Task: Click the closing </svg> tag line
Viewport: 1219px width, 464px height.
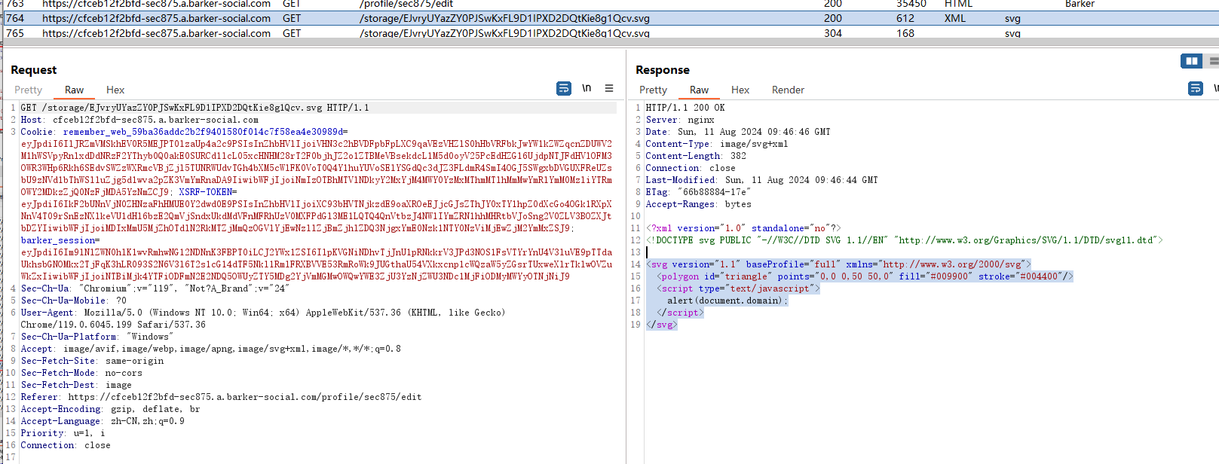Action: [x=662, y=325]
